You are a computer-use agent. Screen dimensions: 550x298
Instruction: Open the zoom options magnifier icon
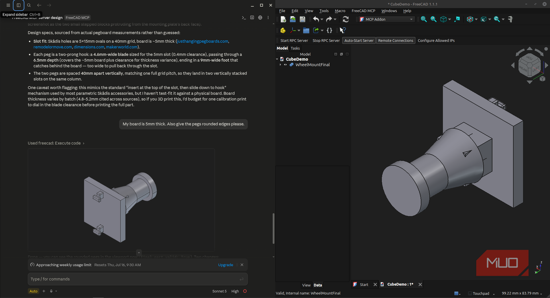pos(497,19)
